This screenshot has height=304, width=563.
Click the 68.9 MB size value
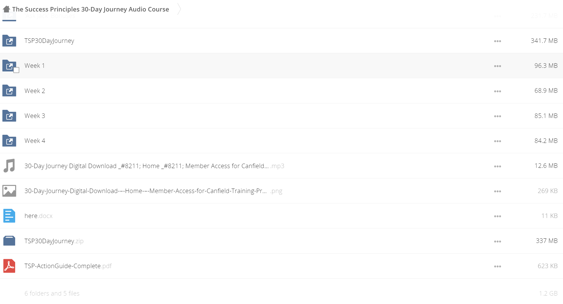pos(546,90)
